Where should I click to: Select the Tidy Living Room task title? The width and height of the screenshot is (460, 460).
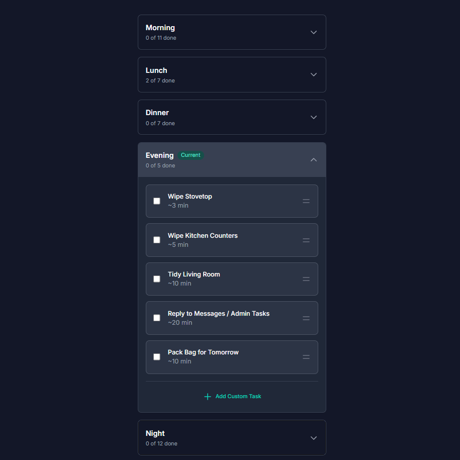click(x=194, y=274)
